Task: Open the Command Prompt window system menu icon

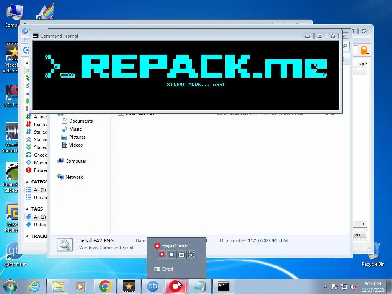Action: tap(36, 36)
